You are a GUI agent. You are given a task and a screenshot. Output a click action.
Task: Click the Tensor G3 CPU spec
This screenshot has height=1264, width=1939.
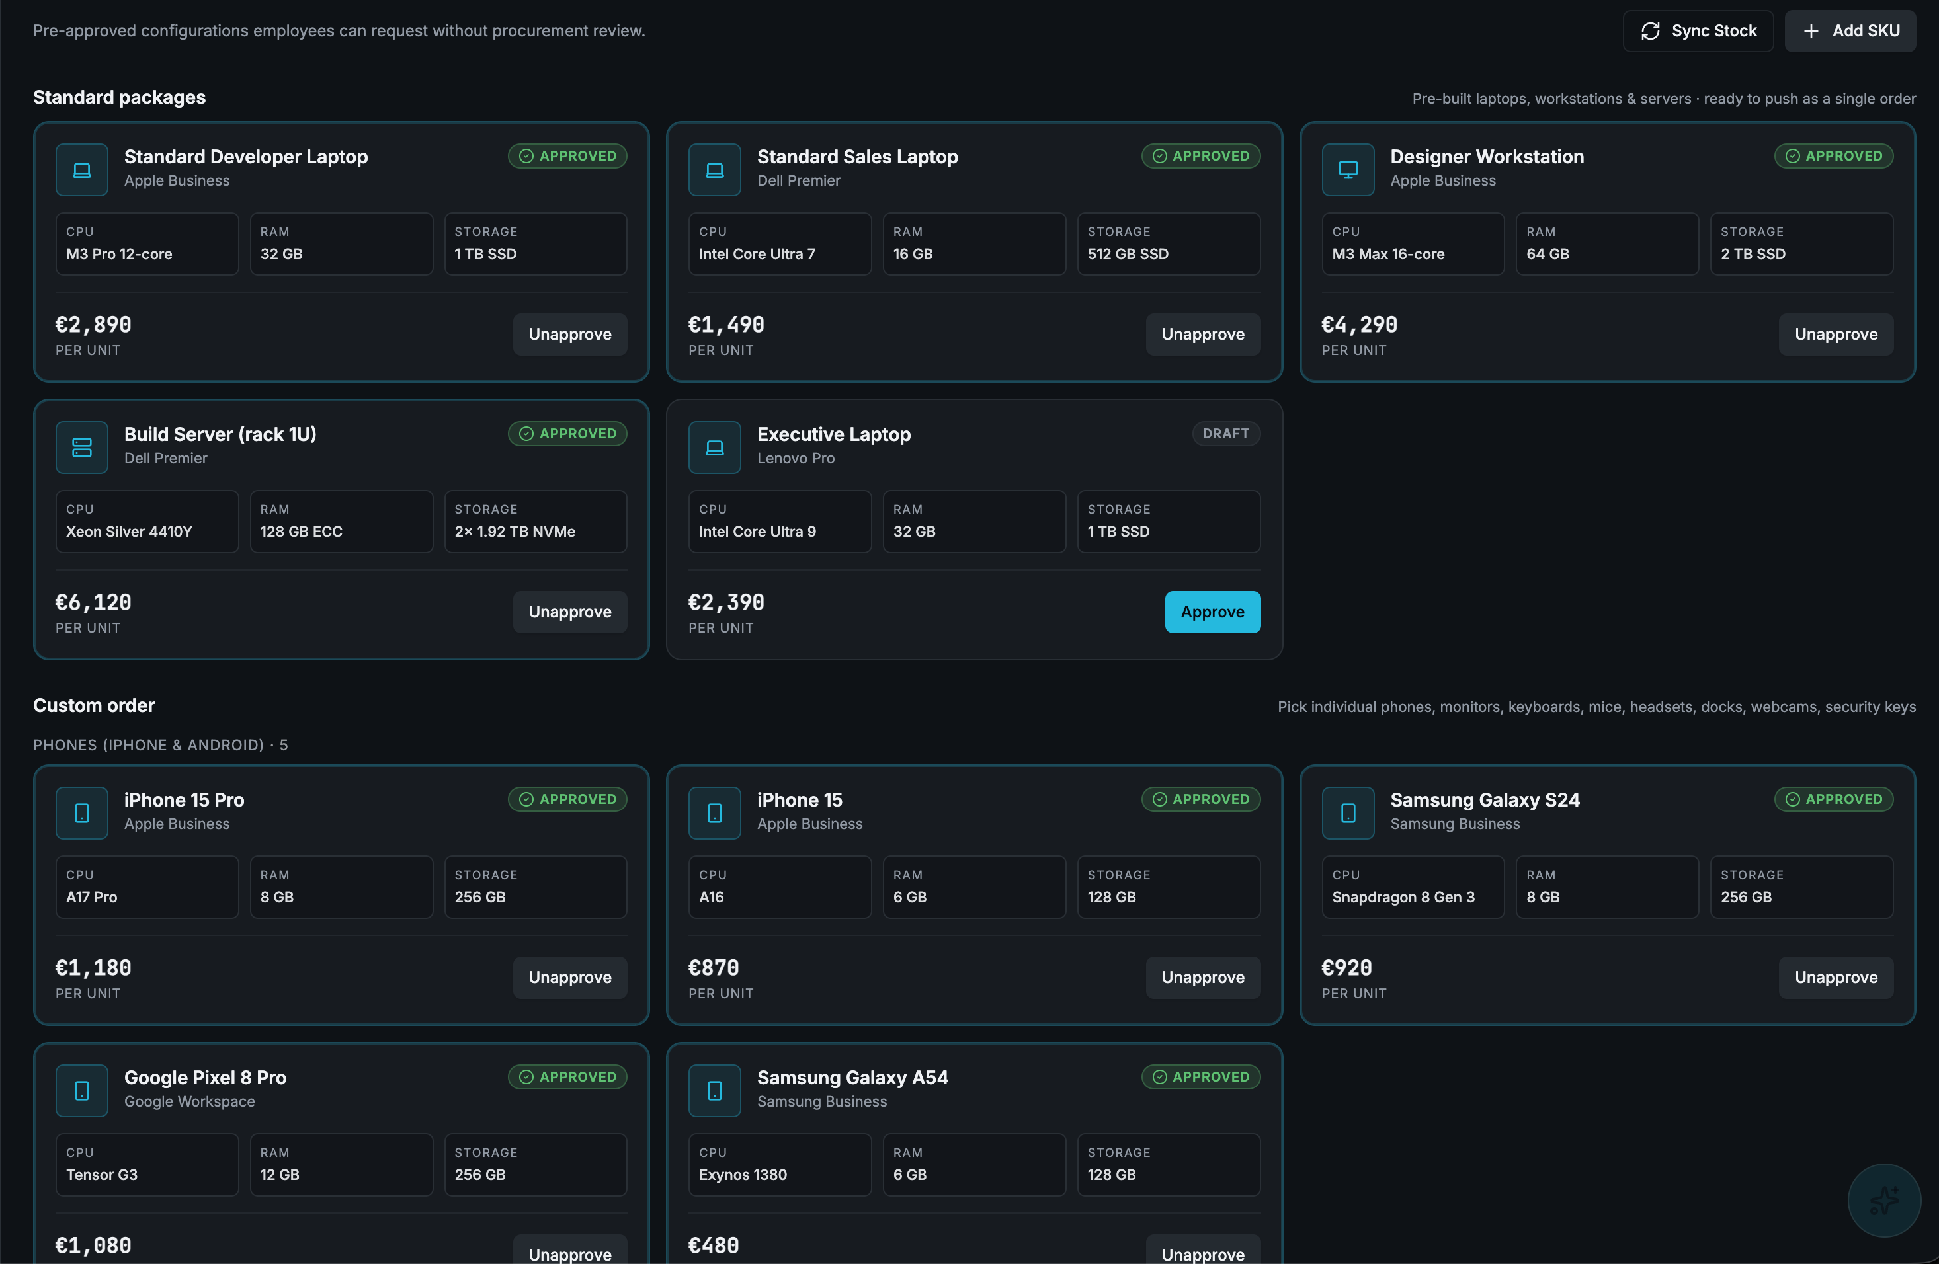pos(147,1165)
